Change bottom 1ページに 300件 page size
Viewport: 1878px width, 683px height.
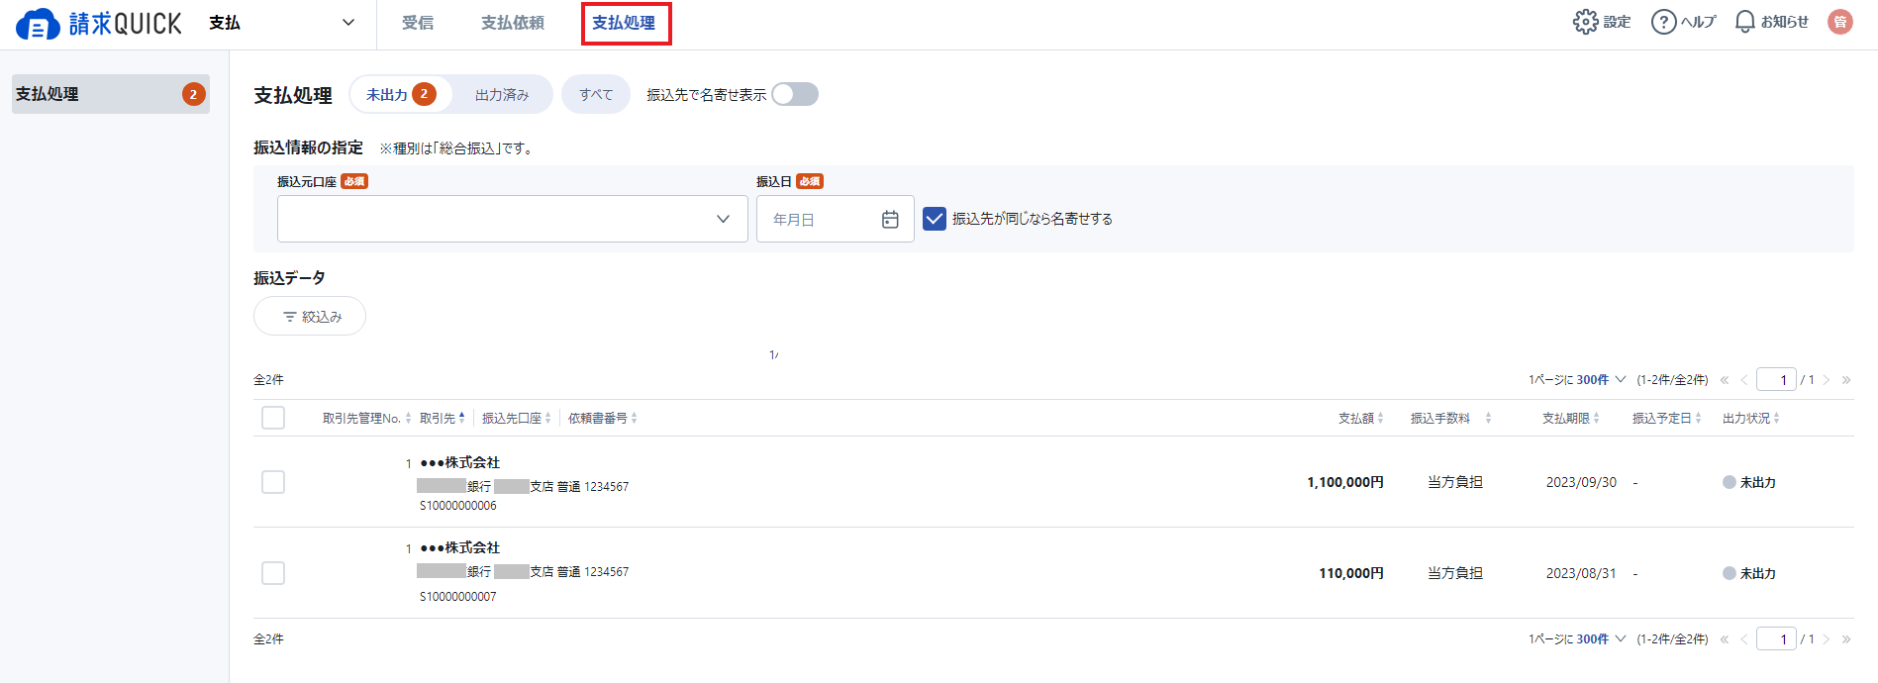click(1600, 639)
